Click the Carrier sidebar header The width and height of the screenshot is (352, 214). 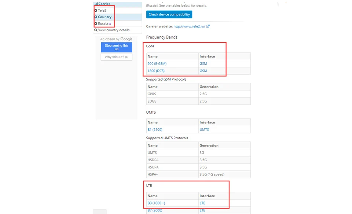click(x=118, y=4)
